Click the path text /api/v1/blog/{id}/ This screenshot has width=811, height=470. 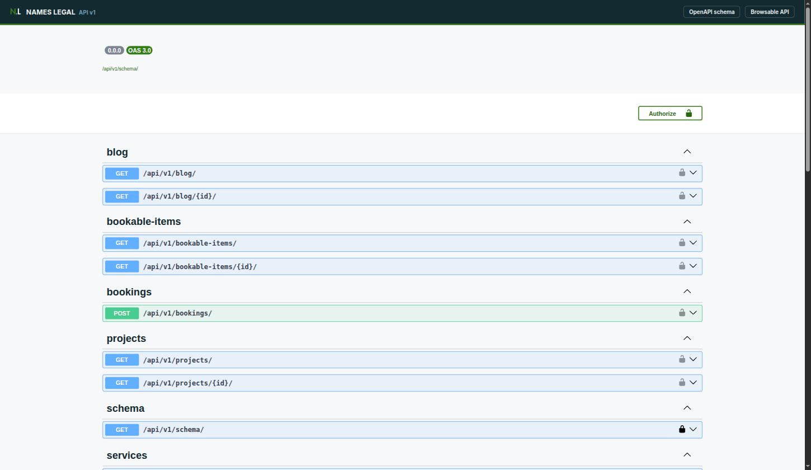[179, 196]
